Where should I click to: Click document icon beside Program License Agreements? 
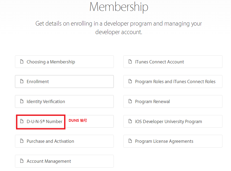130,141
